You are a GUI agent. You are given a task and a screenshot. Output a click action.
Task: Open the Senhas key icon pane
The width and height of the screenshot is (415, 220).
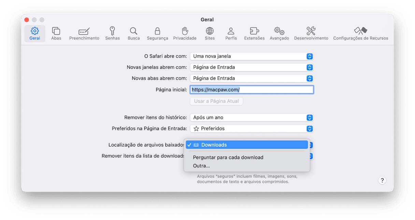[x=112, y=33]
